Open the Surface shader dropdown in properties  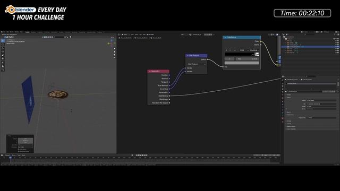[321, 100]
